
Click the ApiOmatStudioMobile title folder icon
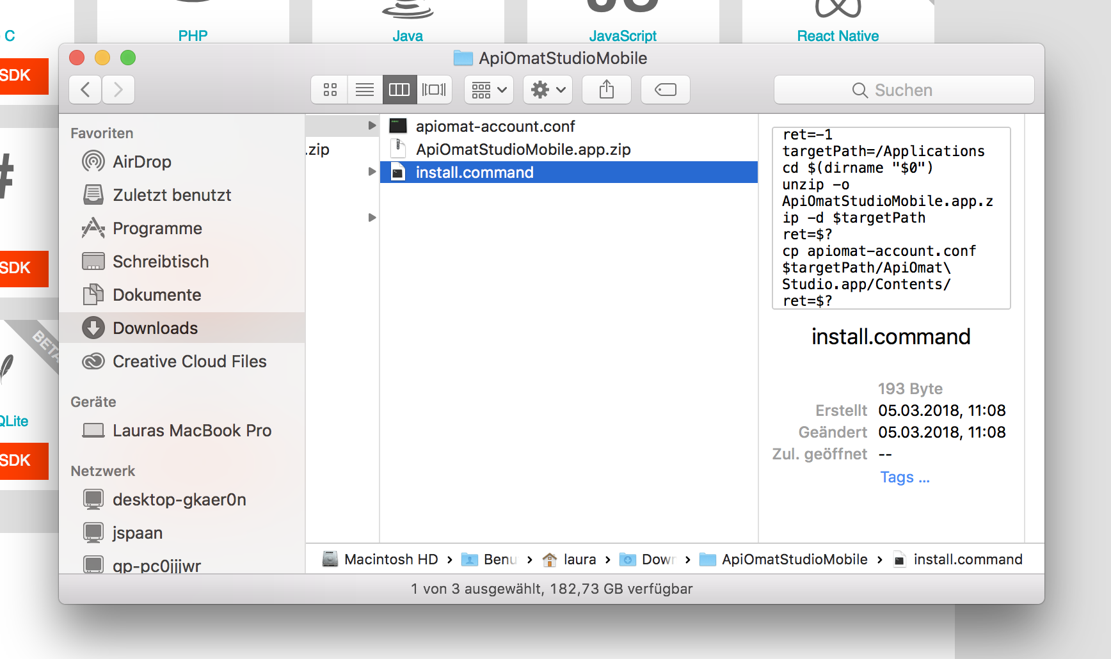click(463, 58)
